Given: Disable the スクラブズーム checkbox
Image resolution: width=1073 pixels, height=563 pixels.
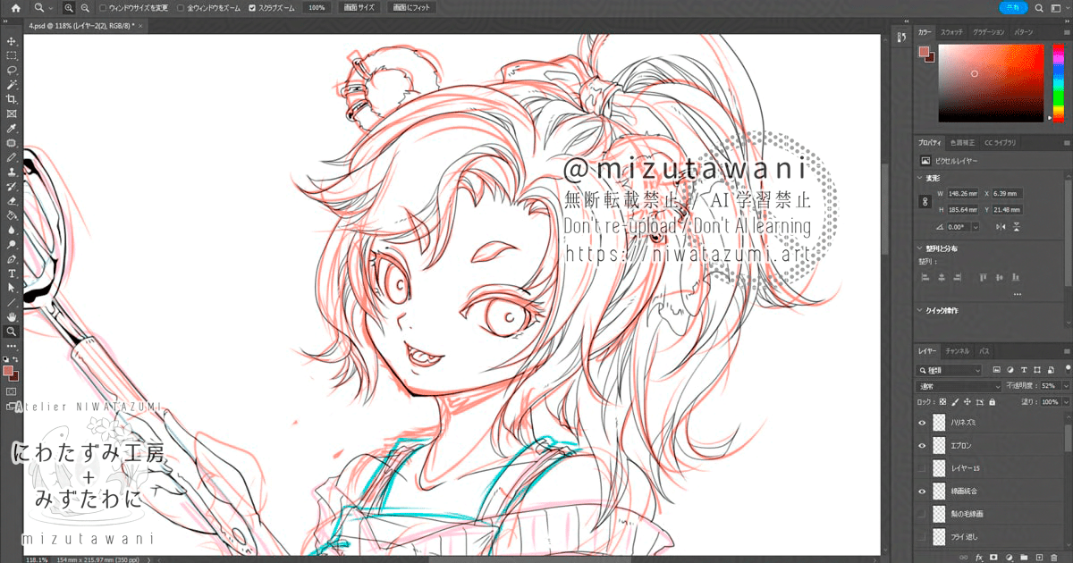Looking at the screenshot, I should [252, 7].
